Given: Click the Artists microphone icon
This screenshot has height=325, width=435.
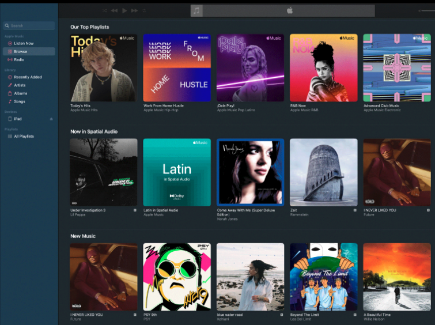Looking at the screenshot, I should point(10,85).
